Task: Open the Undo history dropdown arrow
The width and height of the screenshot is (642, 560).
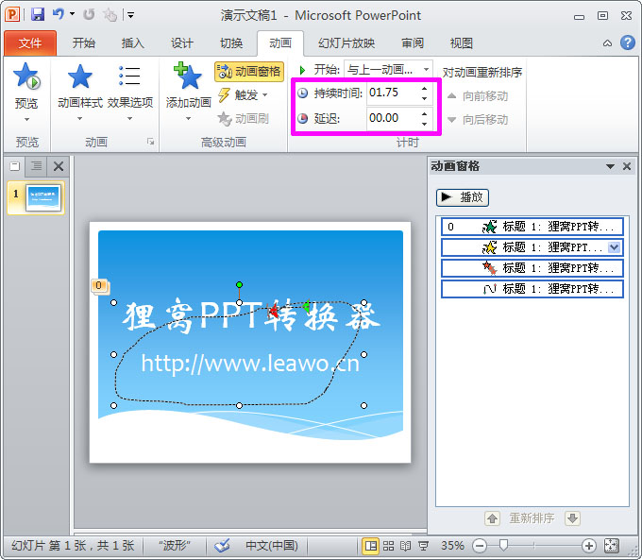Action: (x=73, y=14)
